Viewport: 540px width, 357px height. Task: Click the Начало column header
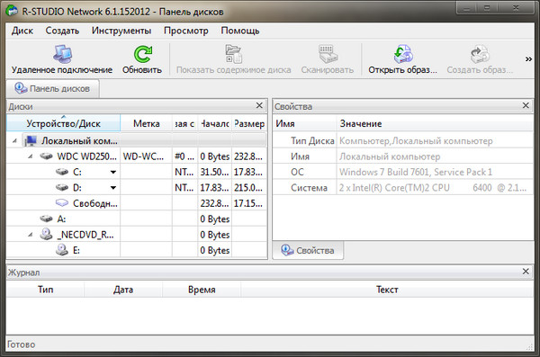pos(215,123)
